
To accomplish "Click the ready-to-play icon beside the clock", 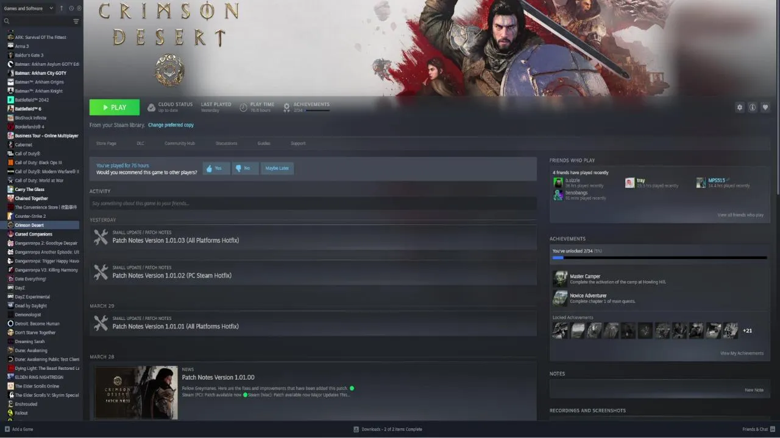I will tap(79, 8).
